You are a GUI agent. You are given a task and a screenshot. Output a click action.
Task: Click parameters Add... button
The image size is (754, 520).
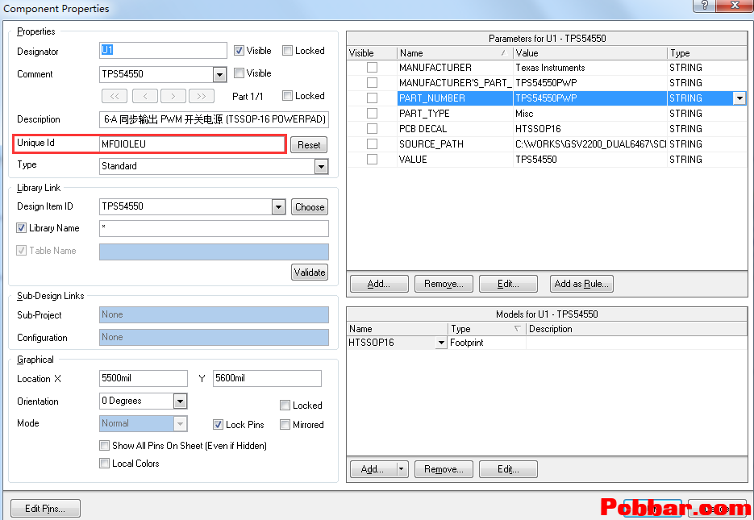pos(379,284)
